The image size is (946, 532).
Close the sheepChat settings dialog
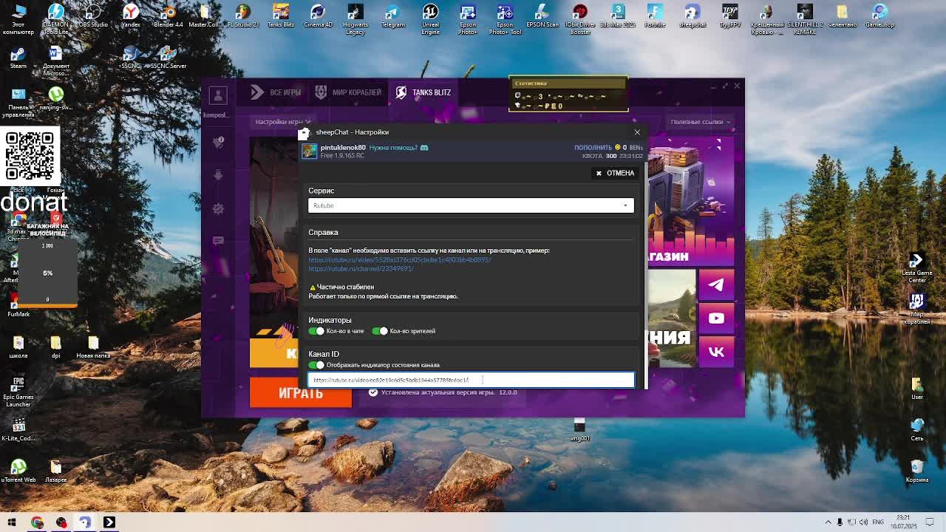637,132
